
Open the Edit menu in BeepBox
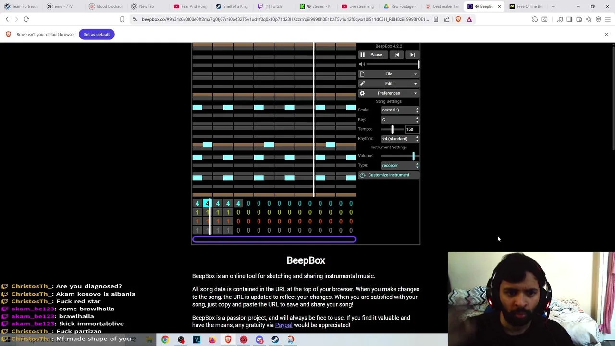tap(389, 84)
